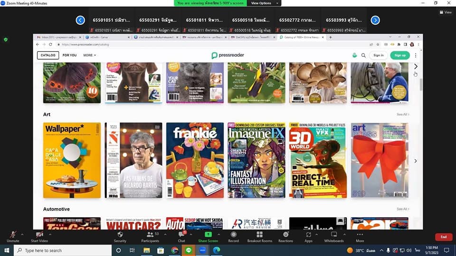Click the Sign up button
Viewport: 456px width, 256px height.
[400, 55]
